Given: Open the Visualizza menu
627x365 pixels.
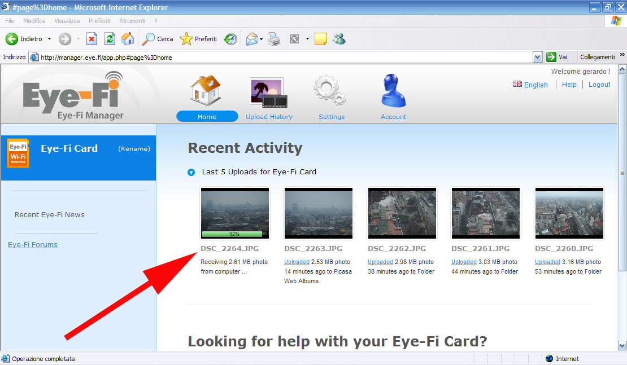Looking at the screenshot, I should 67,21.
